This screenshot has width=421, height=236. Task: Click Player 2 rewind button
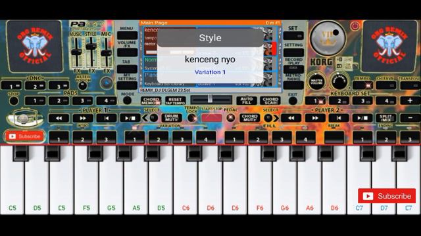[x=291, y=118]
